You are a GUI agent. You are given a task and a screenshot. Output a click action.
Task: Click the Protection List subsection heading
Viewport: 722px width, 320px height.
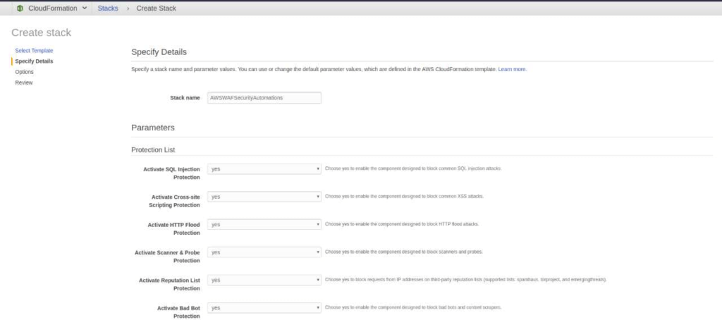[x=153, y=150]
